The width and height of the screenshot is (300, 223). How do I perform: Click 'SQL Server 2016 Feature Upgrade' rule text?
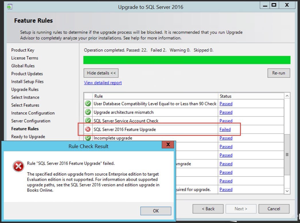125,129
